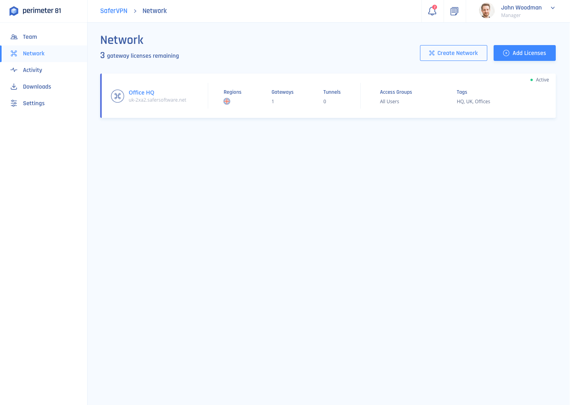Click the gateway licenses remaining text
The image size is (570, 405).
pyautogui.click(x=139, y=55)
